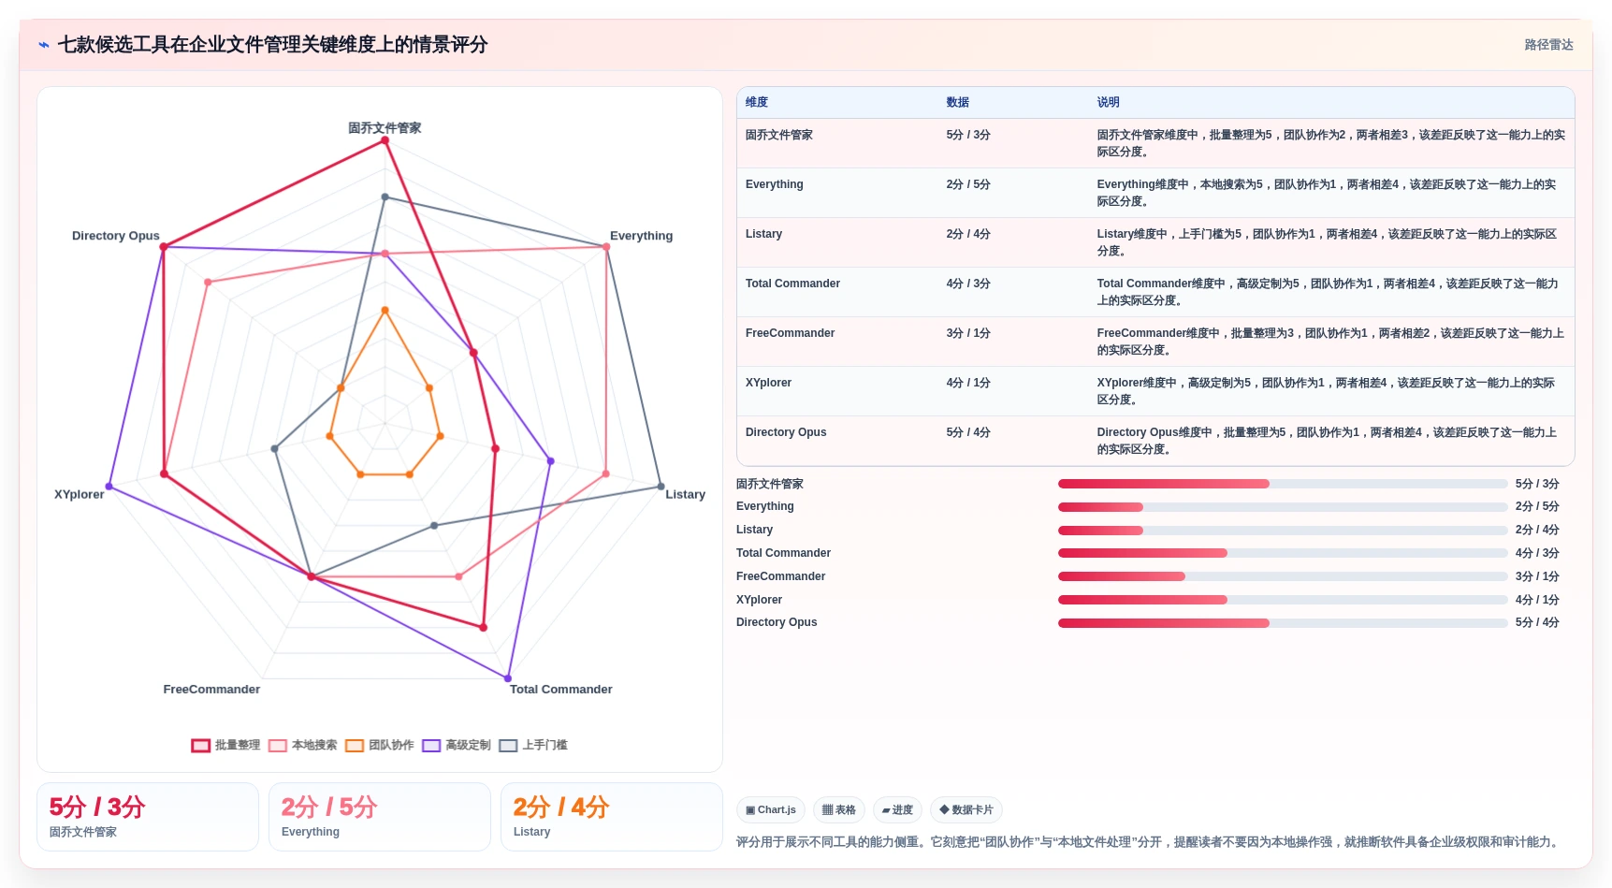
Task: Click 3分 / 1分 value in FreeCommander table row
Action: [x=968, y=333]
